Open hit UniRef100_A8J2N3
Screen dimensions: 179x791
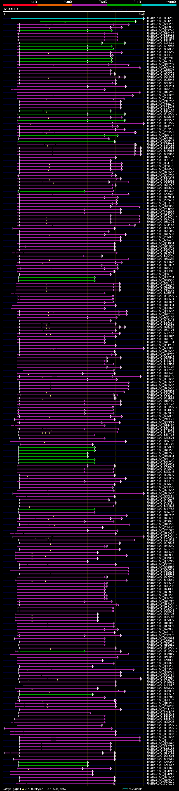coord(161,19)
